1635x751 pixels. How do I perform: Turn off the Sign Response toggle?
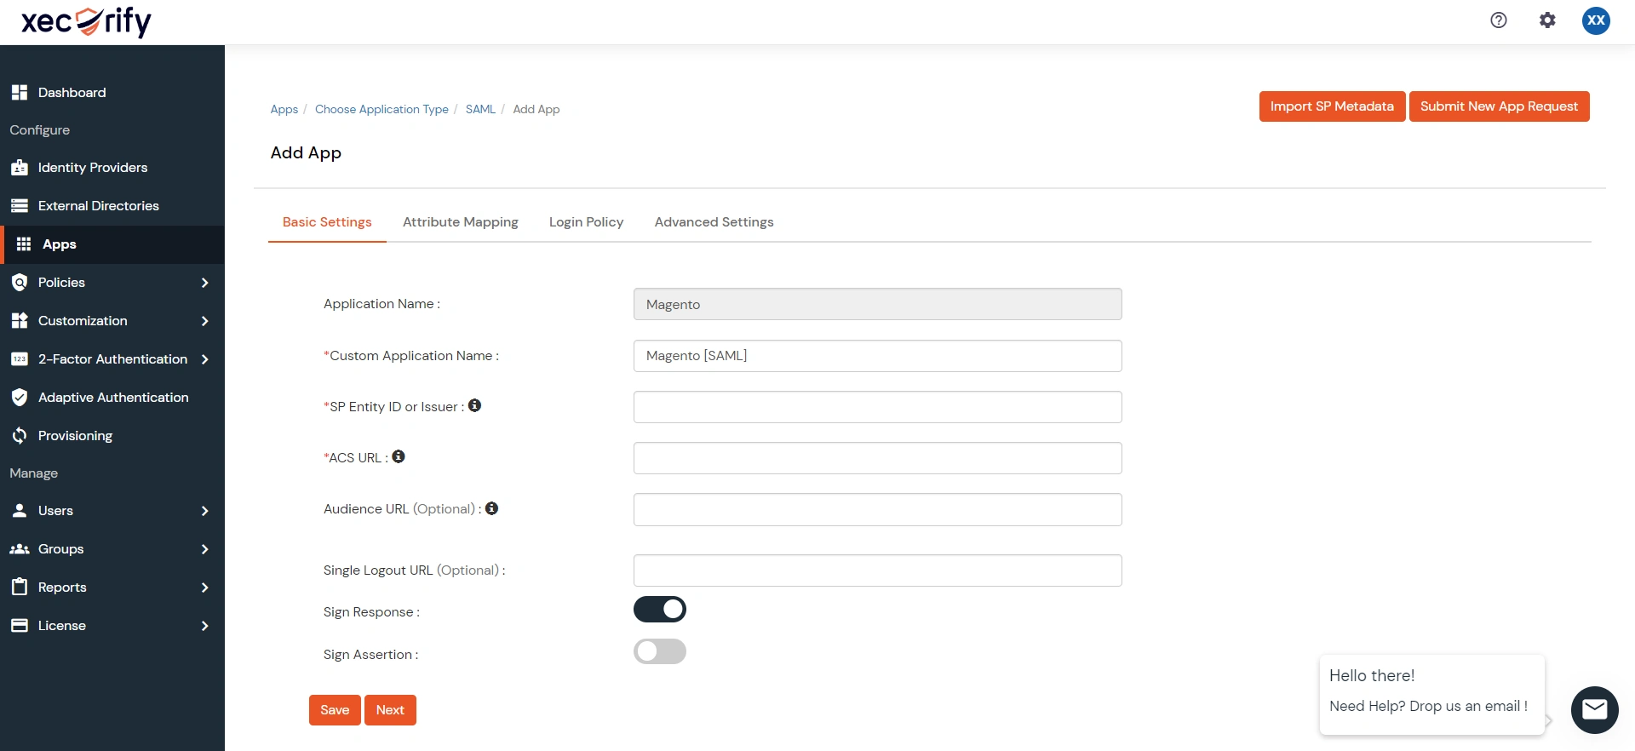[x=660, y=609]
